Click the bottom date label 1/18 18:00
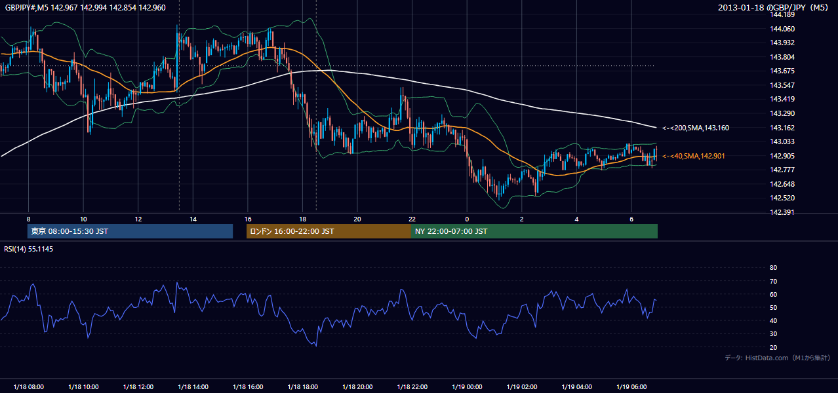This screenshot has width=838, height=393. coord(302,387)
